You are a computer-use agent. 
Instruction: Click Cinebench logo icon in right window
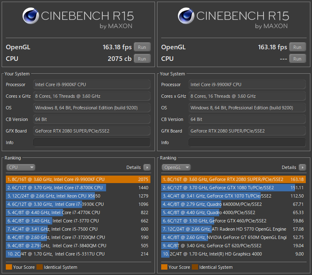tap(186, 16)
